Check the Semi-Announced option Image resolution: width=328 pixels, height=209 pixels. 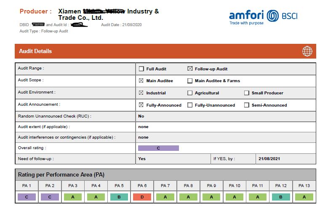coord(247,105)
